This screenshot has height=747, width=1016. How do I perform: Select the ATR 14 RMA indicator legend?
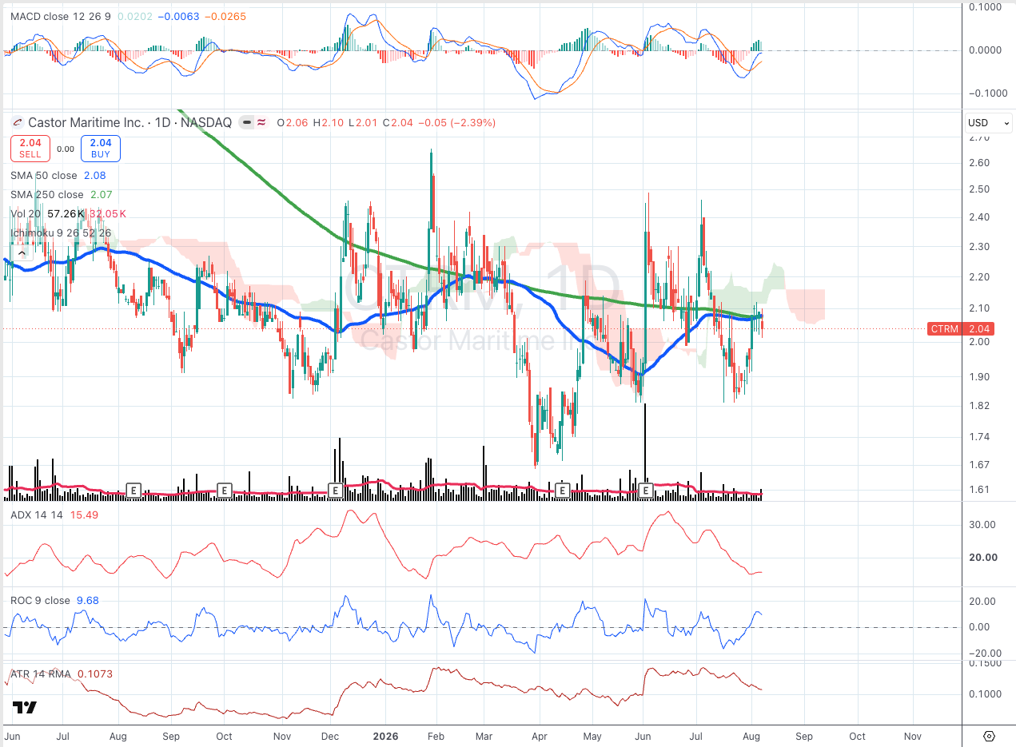click(62, 673)
